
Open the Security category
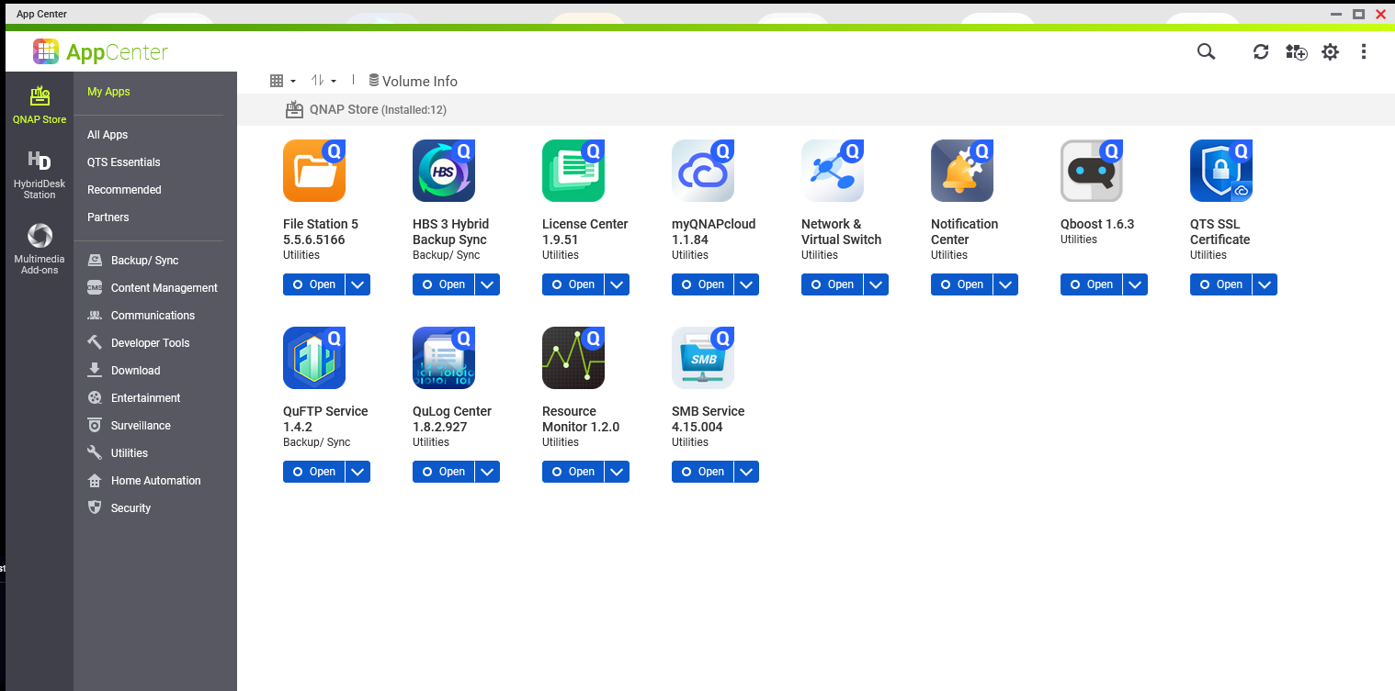130,508
